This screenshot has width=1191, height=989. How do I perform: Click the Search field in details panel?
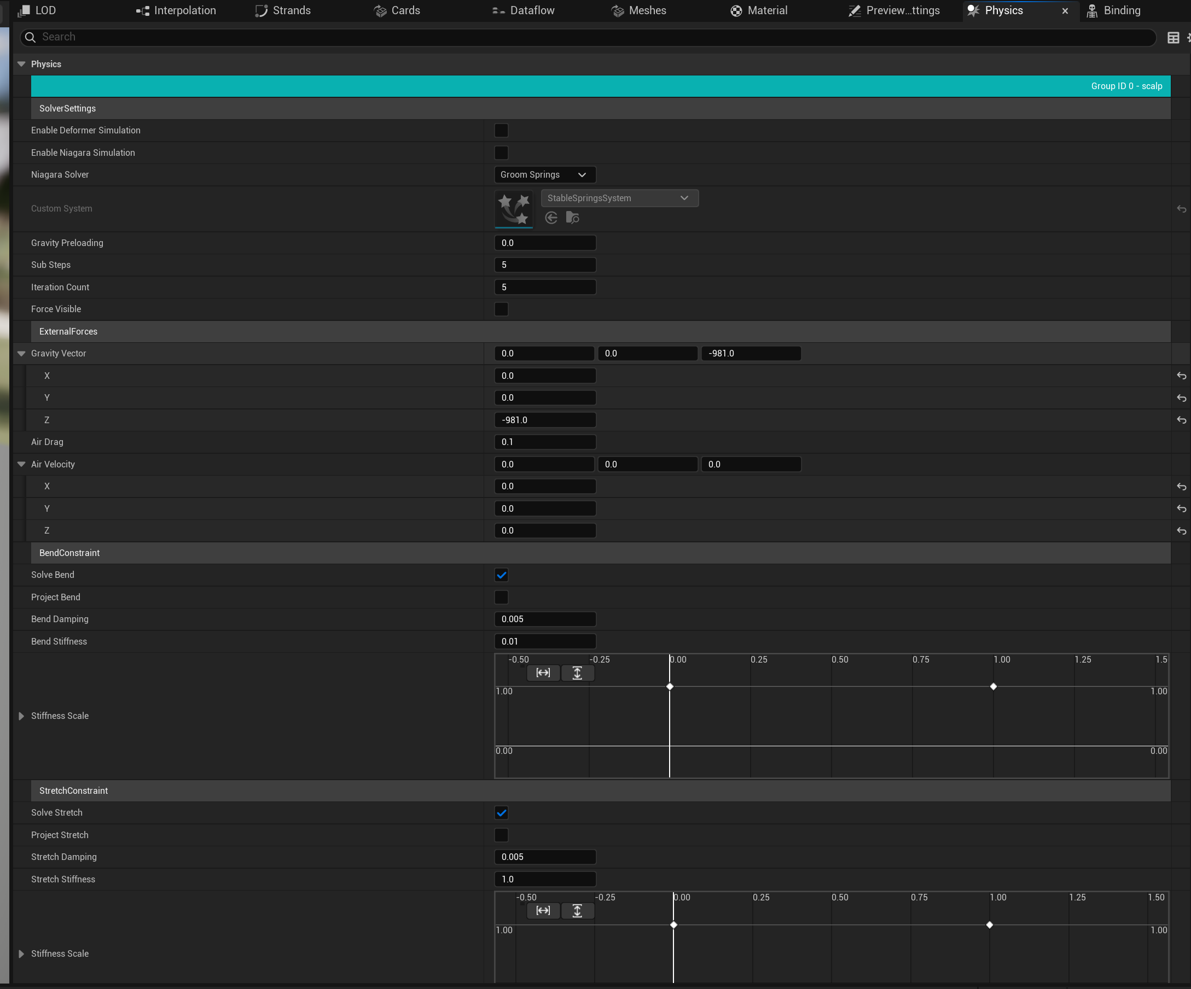pyautogui.click(x=588, y=37)
